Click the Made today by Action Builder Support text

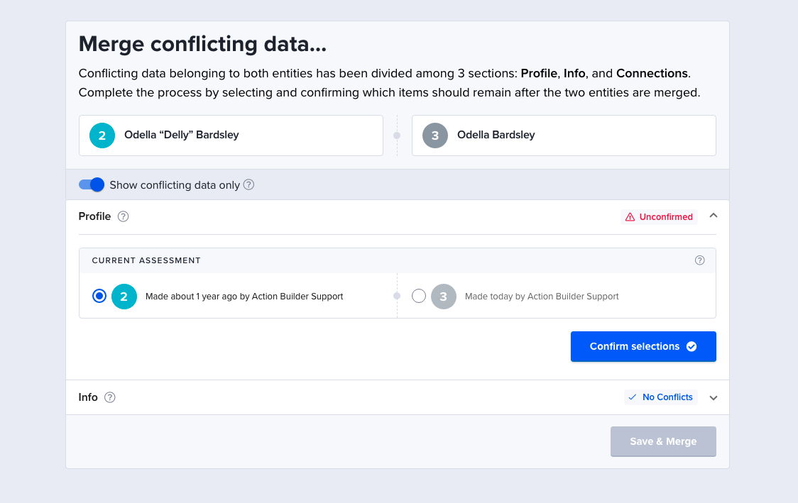pos(542,297)
